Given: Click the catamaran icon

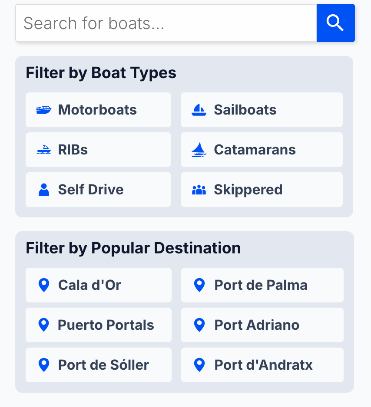Looking at the screenshot, I should (x=199, y=150).
